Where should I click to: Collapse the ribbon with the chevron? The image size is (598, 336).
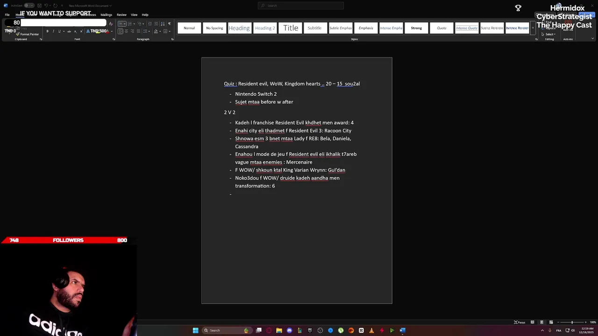point(593,39)
